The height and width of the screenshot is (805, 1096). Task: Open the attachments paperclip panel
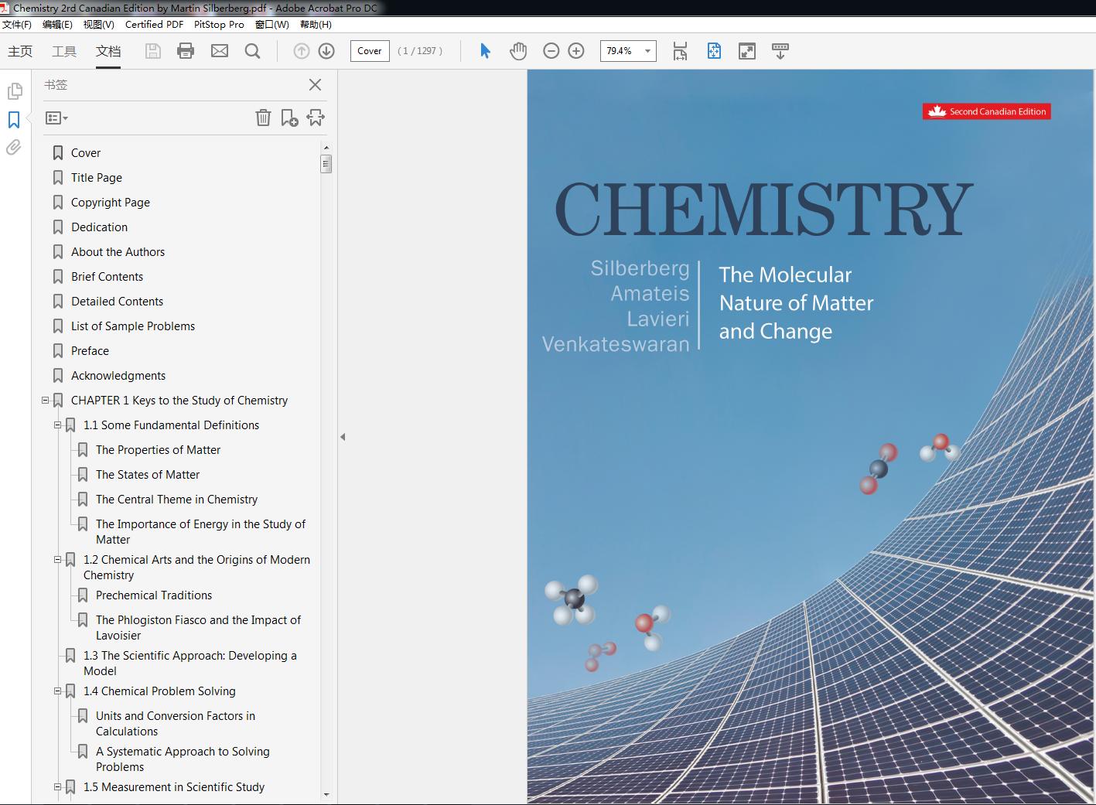coord(14,148)
